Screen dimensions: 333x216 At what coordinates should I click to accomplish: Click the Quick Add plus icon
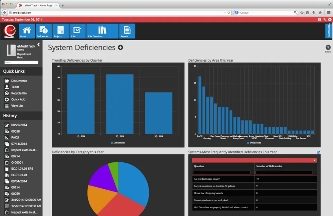[7, 99]
